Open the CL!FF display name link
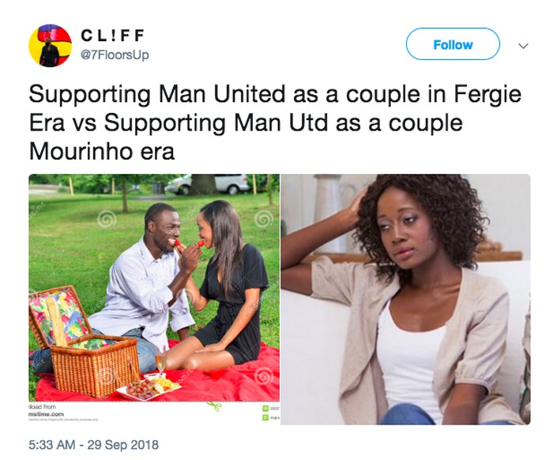Viewport: 553px width, 460px height. 112,35
